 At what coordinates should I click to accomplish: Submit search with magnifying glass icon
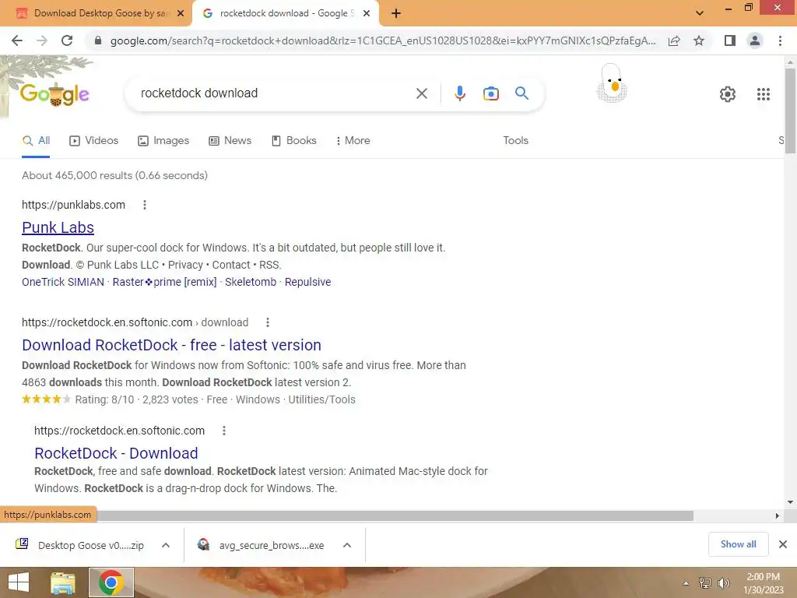click(521, 93)
